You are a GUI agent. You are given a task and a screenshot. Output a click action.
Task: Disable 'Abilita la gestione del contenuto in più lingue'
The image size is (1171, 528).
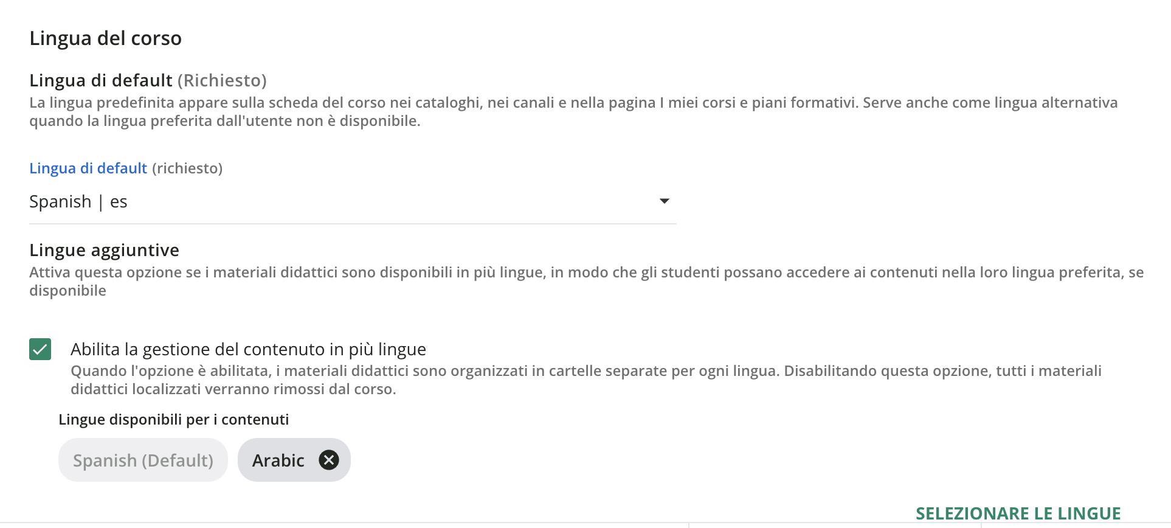[40, 349]
